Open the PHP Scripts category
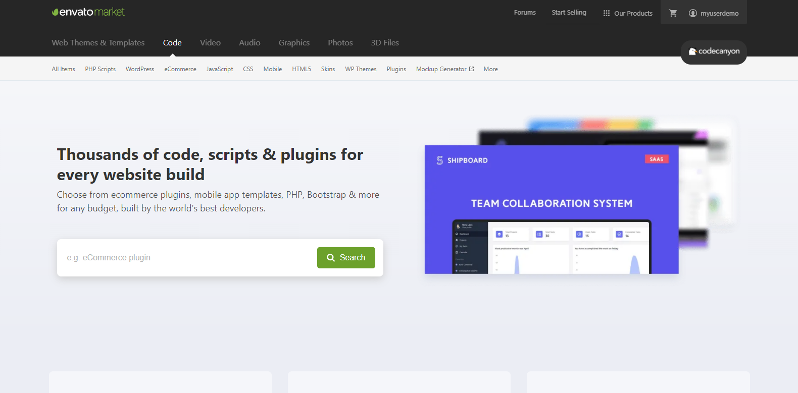798x393 pixels. 100,69
